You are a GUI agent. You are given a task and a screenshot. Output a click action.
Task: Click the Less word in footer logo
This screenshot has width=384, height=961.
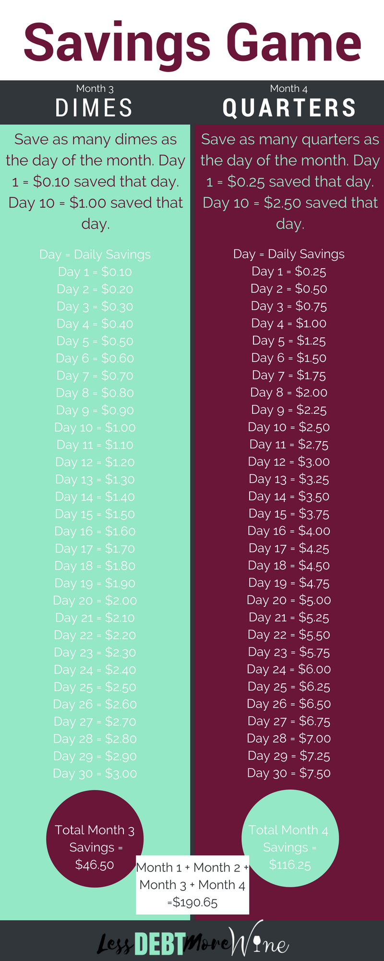coord(115,944)
